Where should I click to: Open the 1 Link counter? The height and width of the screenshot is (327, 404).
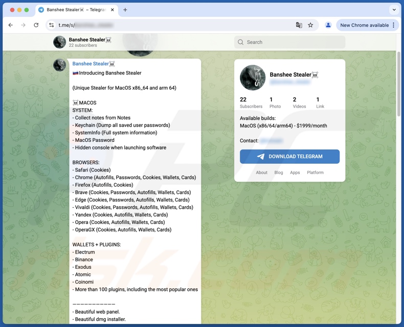tap(320, 103)
